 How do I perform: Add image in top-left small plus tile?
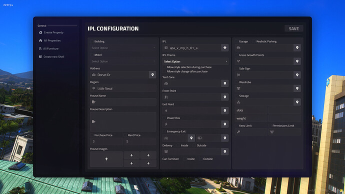coord(131,155)
